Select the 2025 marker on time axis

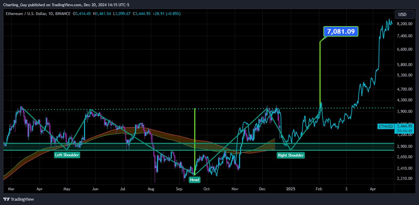pos(290,189)
